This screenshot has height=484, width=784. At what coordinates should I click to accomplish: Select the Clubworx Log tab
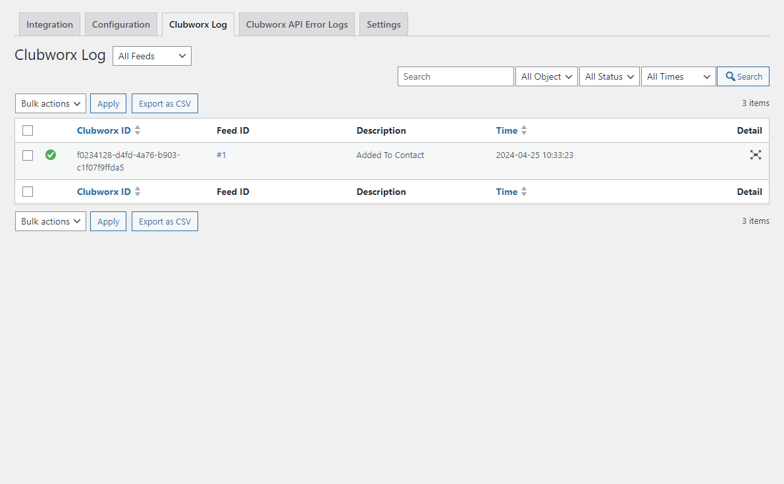click(198, 24)
